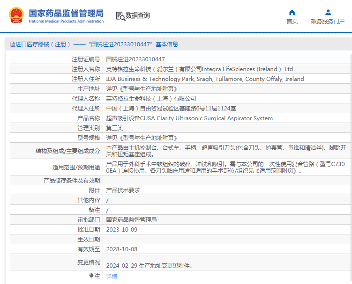The height and width of the screenshot is (284, 352).
Task: Click the 注册证编号 label
Action: pyautogui.click(x=86, y=59)
